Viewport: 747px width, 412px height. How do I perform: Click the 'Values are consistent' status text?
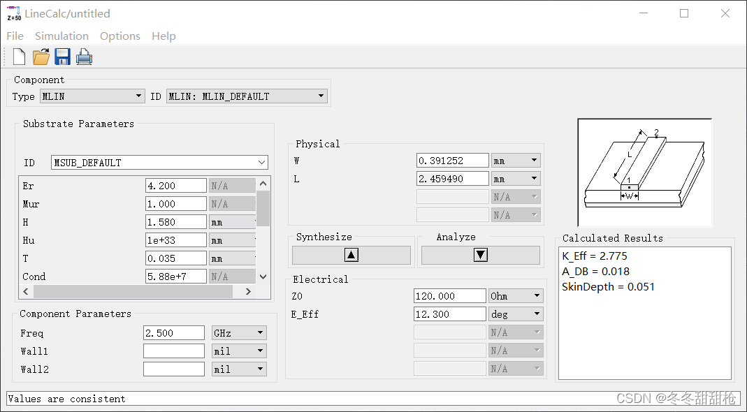click(x=66, y=399)
